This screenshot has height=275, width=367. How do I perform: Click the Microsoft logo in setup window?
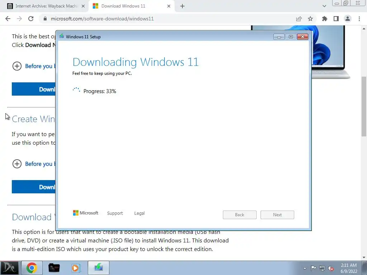86,213
